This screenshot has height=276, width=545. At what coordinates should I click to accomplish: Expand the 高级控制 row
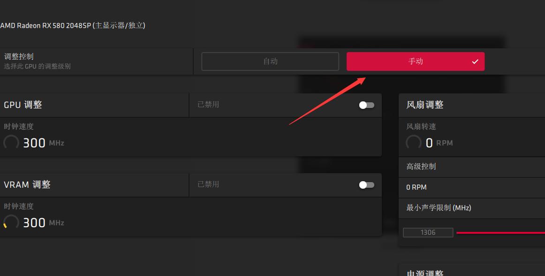(x=472, y=167)
